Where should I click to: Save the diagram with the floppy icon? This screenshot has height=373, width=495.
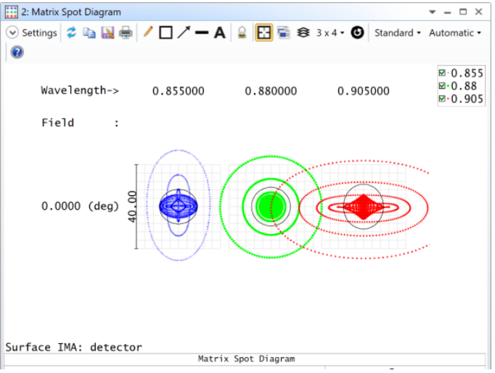pyautogui.click(x=107, y=33)
